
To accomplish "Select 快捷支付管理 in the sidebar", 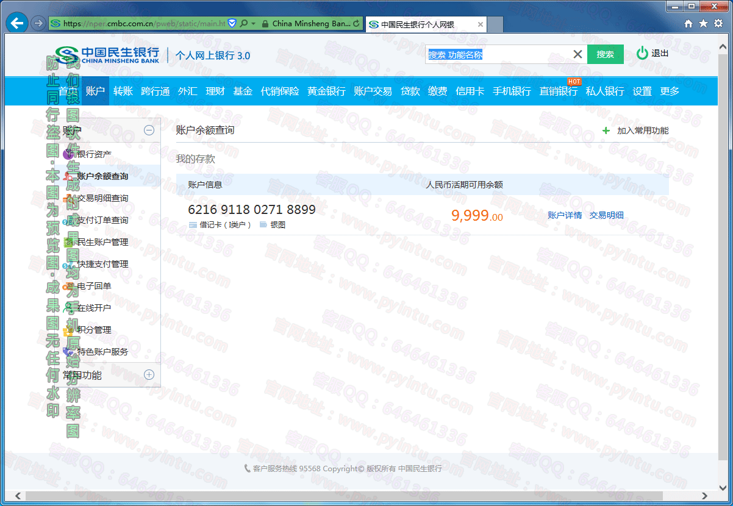I will (102, 264).
